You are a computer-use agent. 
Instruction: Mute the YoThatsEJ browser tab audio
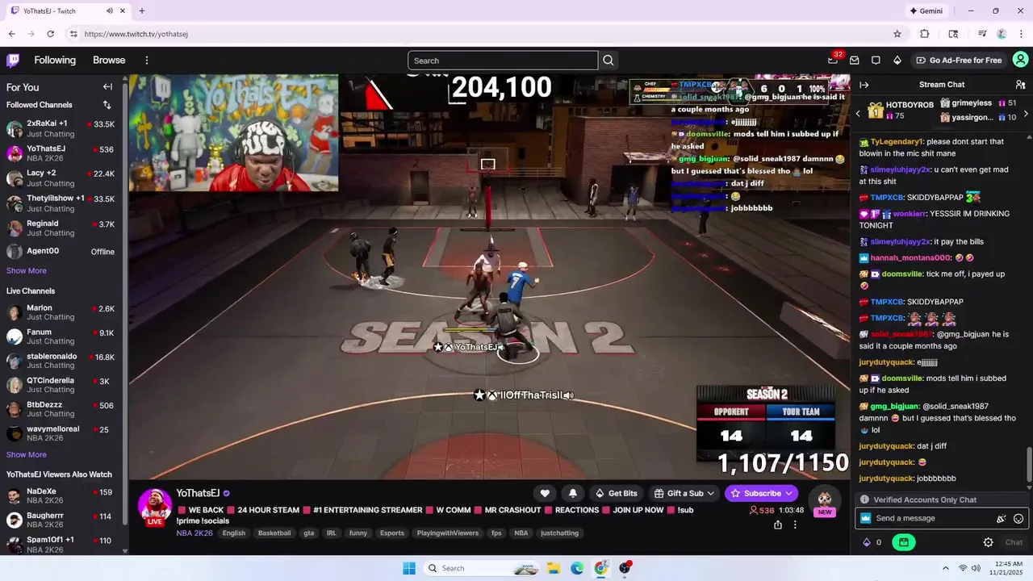coord(110,11)
